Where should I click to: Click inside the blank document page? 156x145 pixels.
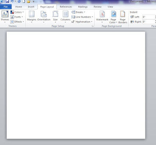pyautogui.click(x=76, y=85)
